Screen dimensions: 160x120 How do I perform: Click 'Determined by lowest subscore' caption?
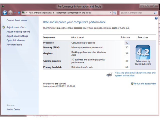(x=143, y=62)
